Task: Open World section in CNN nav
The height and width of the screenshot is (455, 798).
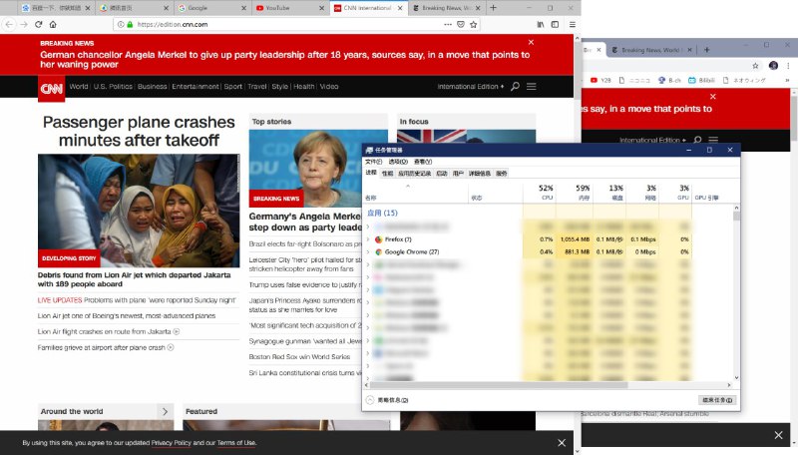Action: click(79, 87)
